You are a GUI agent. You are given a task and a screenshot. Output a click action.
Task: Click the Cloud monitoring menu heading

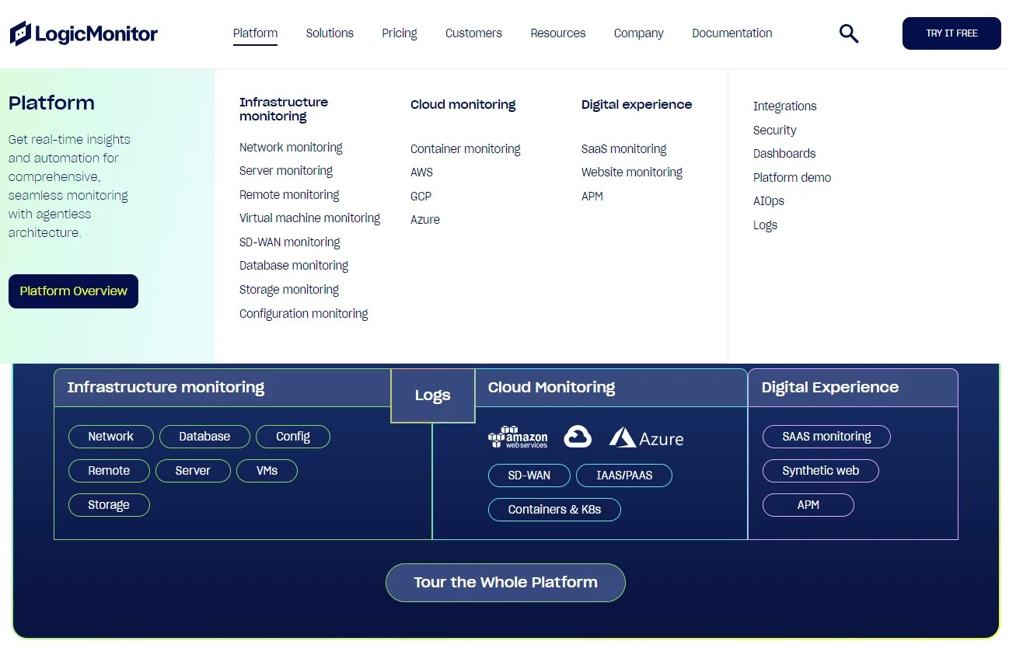(x=463, y=105)
